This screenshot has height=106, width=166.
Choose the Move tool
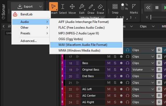72,7
